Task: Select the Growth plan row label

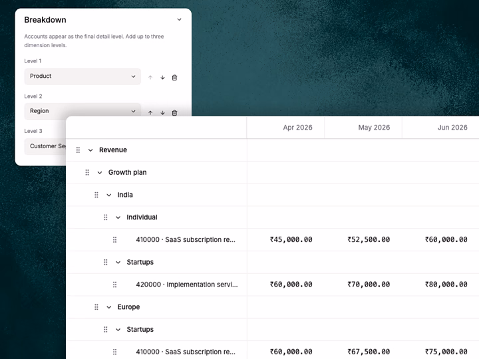Action: pyautogui.click(x=127, y=172)
